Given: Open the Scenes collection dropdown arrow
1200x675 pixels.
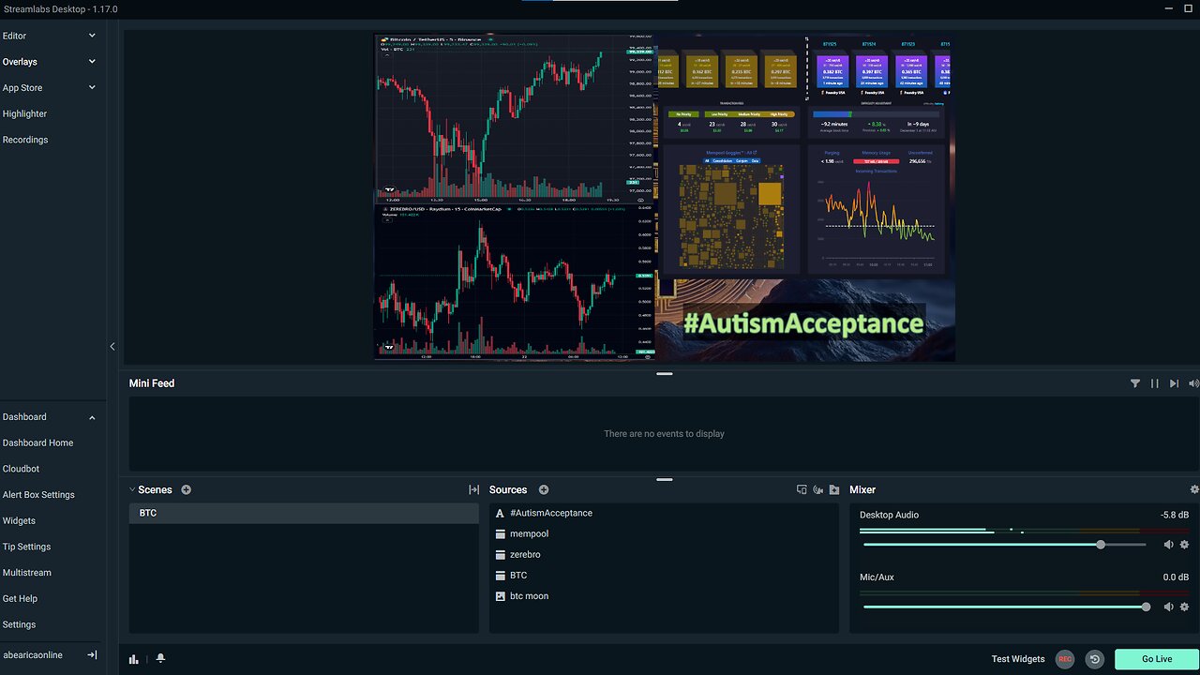Looking at the screenshot, I should 132,489.
